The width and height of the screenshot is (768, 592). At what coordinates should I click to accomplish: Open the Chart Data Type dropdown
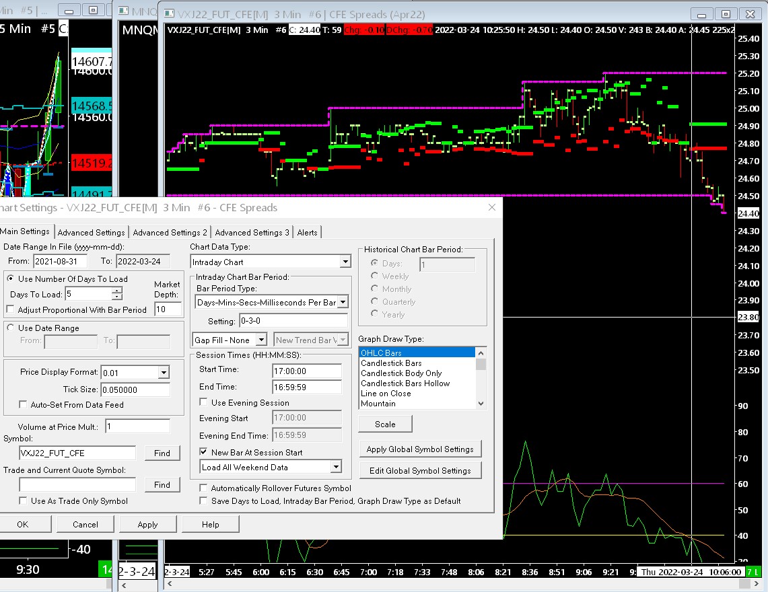coord(345,262)
